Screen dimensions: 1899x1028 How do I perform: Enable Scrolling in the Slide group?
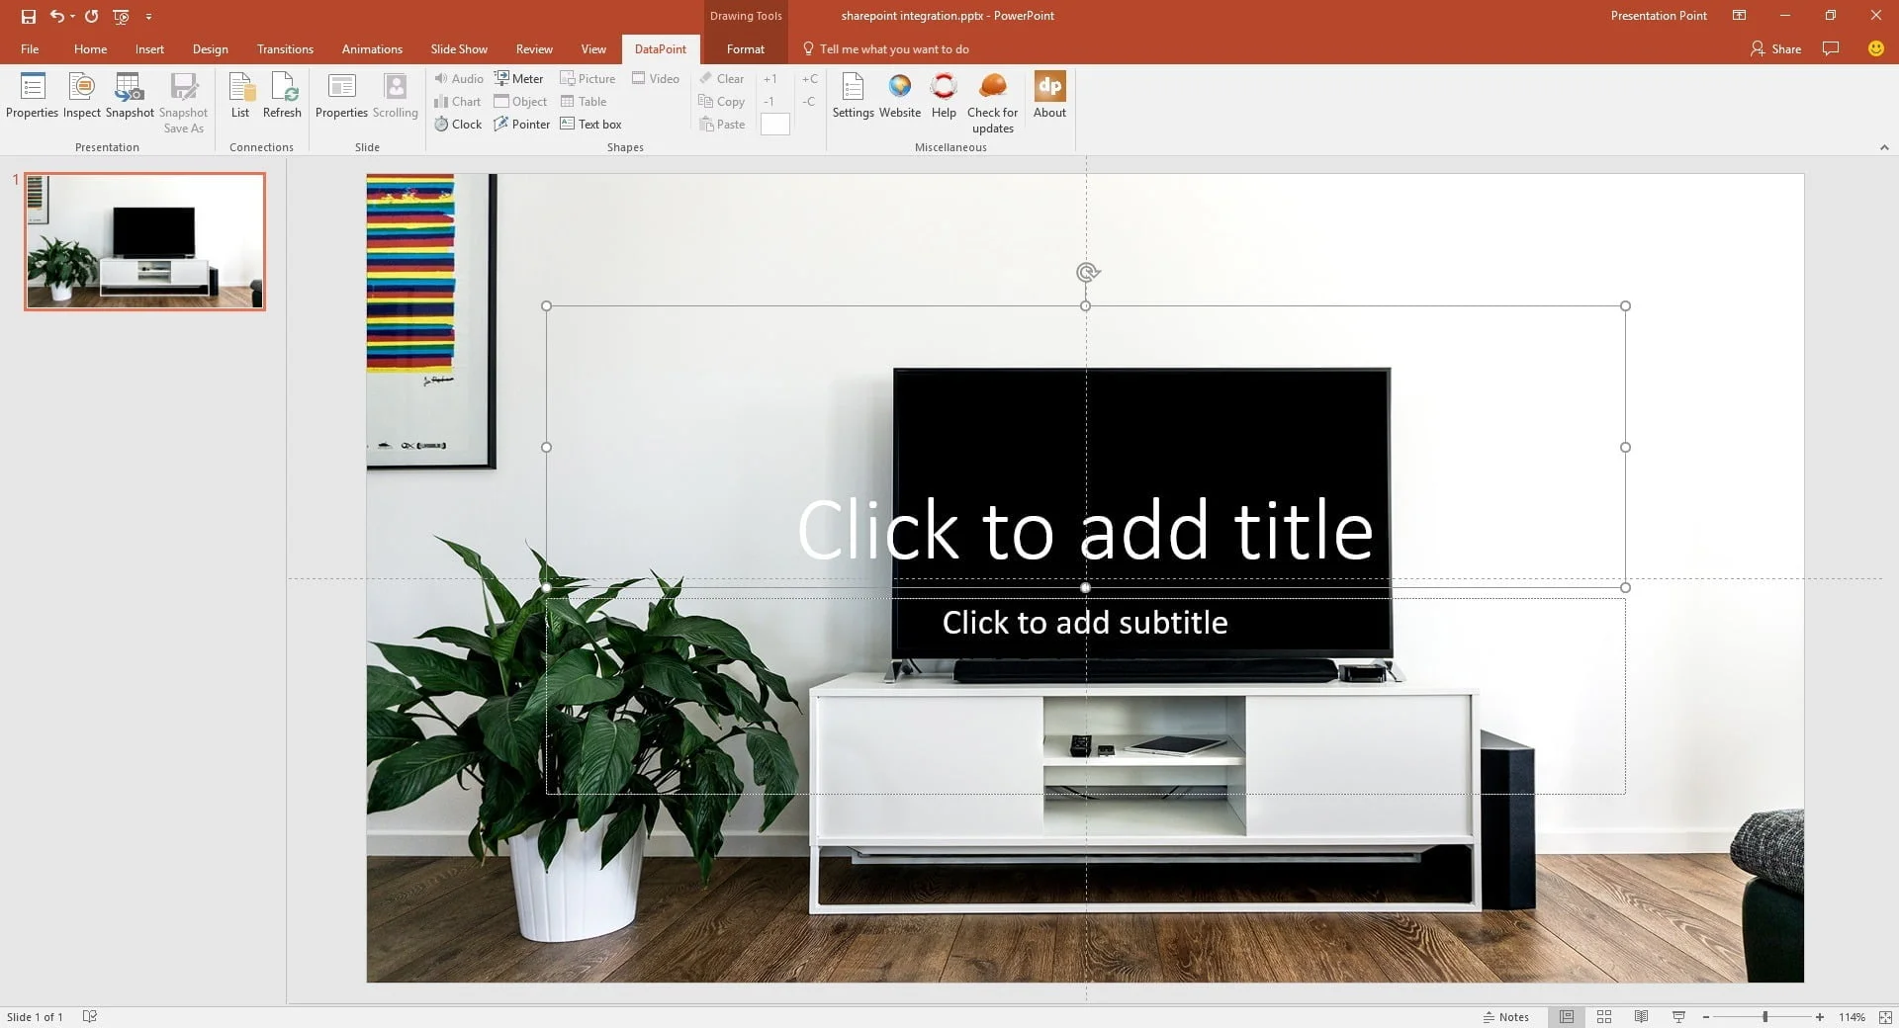click(x=395, y=96)
